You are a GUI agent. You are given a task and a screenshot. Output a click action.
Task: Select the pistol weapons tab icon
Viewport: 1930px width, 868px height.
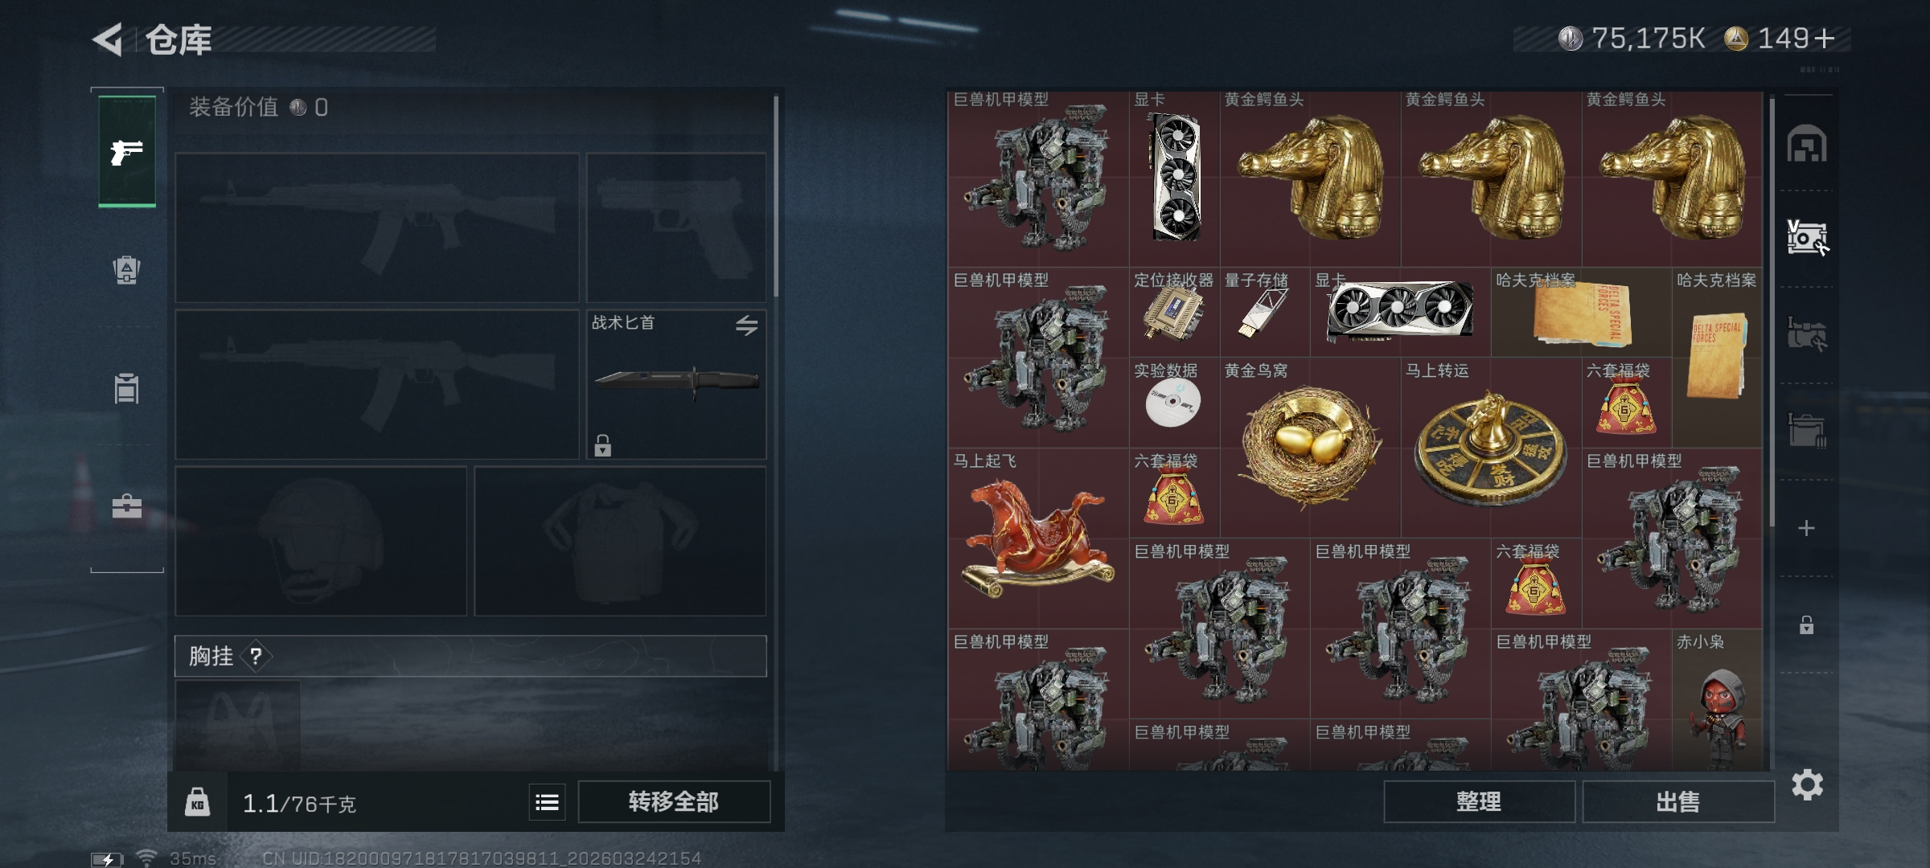127,151
